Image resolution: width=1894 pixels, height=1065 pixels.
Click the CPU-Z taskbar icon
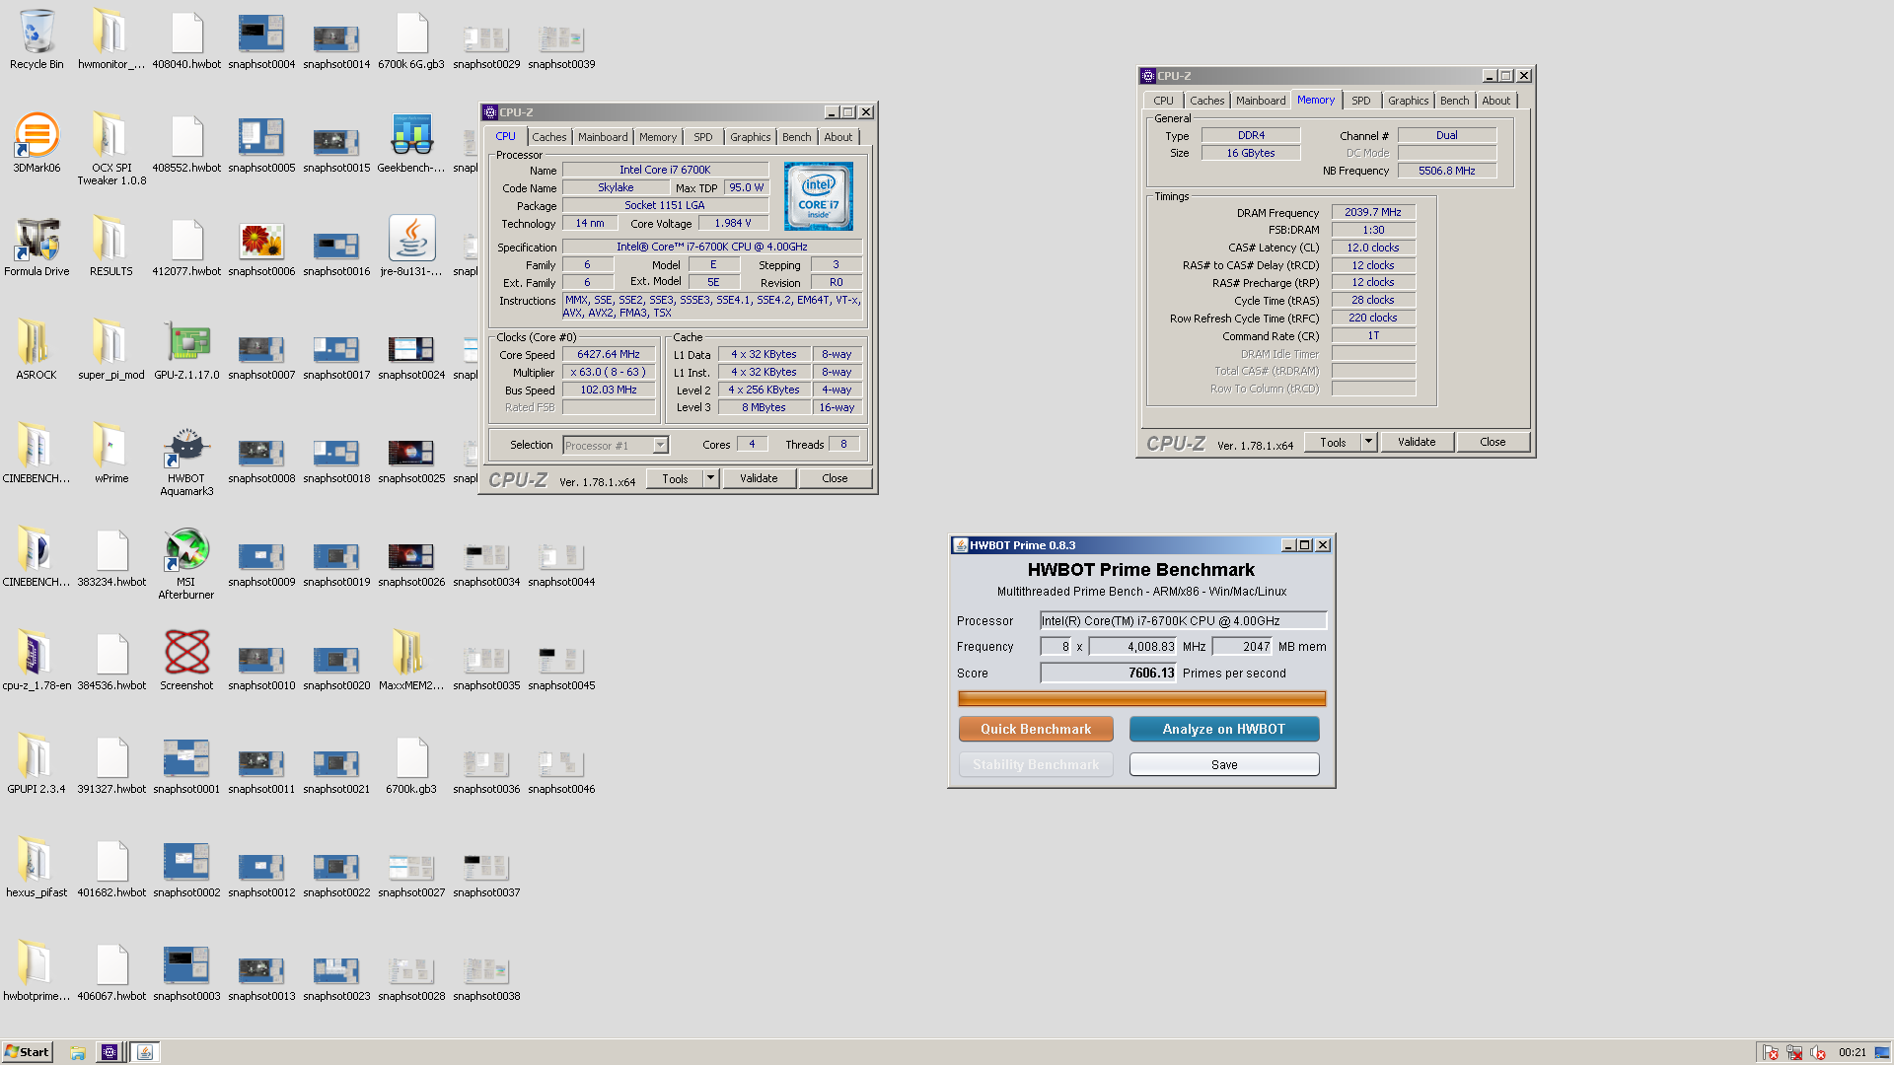pyautogui.click(x=109, y=1052)
